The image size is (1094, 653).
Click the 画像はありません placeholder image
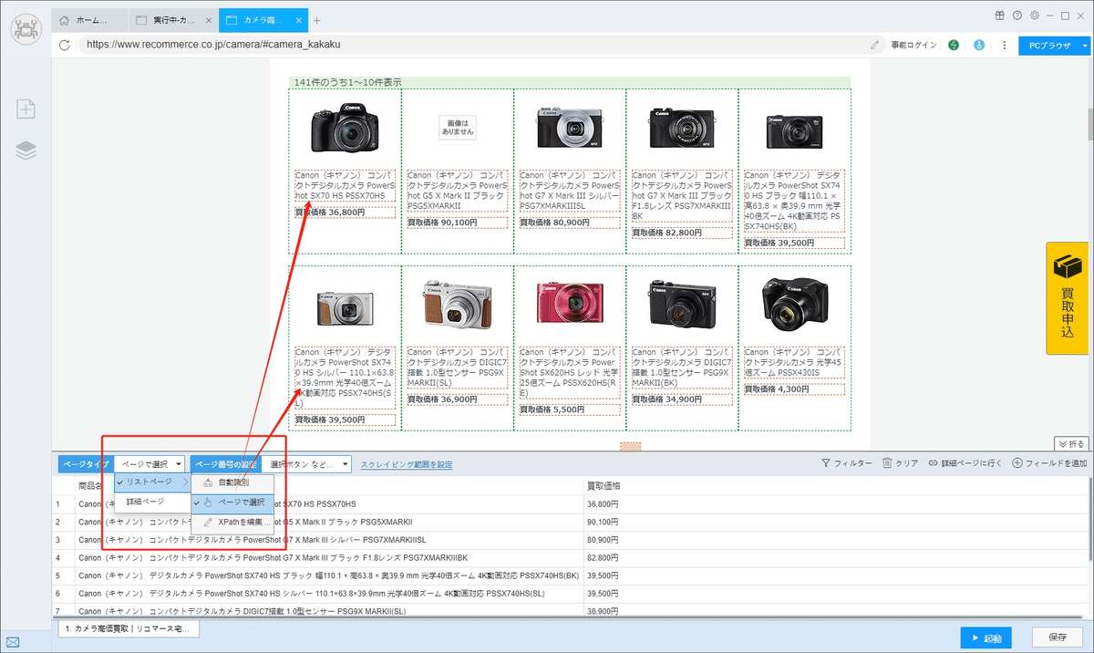(x=457, y=127)
